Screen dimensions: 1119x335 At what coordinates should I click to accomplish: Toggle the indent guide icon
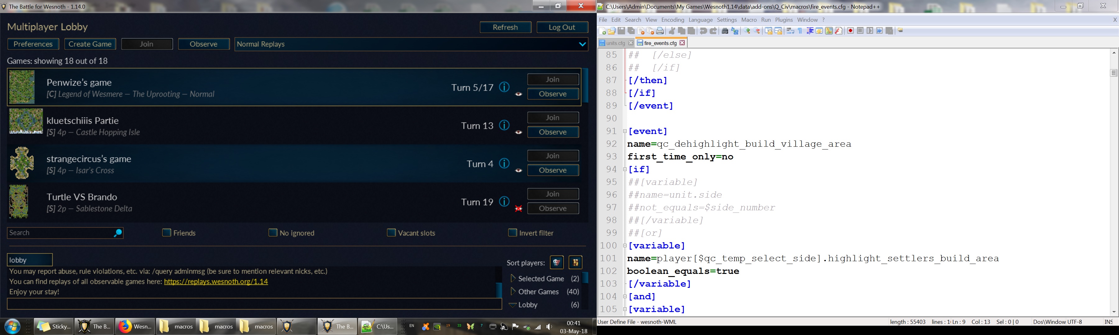pos(810,31)
